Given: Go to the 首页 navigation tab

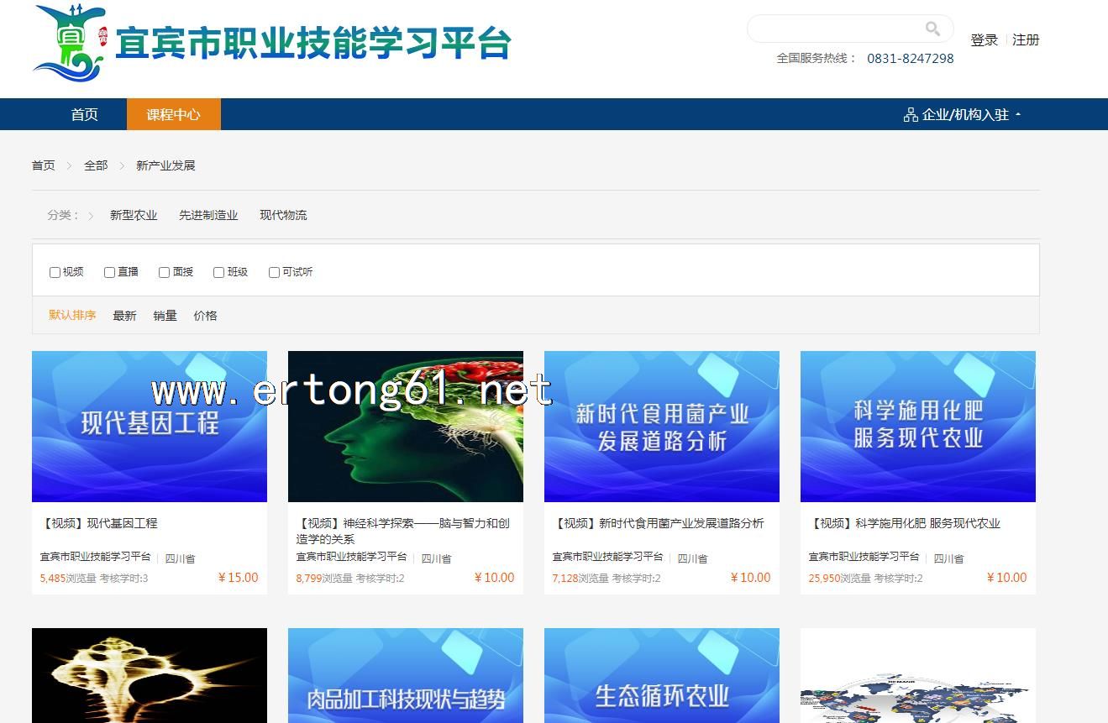Looking at the screenshot, I should tap(84, 115).
